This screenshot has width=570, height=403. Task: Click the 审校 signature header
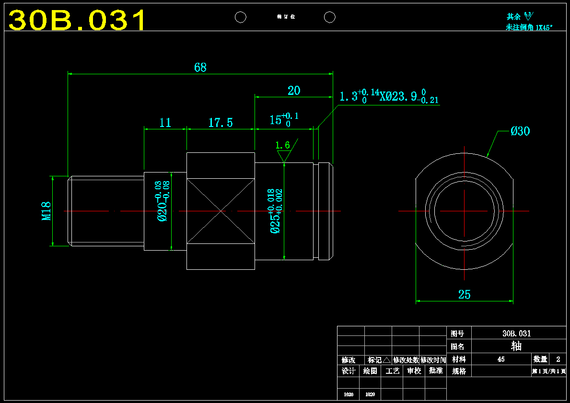[414, 371]
